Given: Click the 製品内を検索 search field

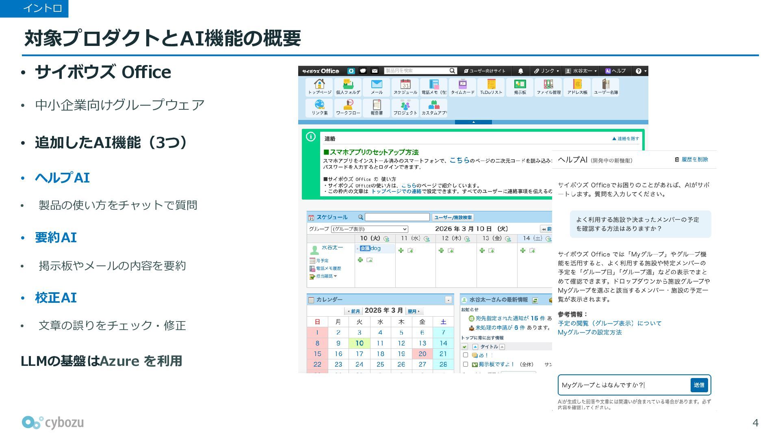Looking at the screenshot, I should point(416,71).
